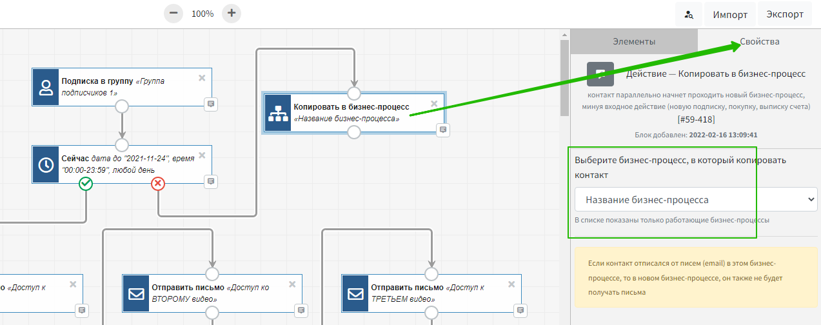Open note icon on Сейчас block
821x325 pixels.
(x=210, y=181)
